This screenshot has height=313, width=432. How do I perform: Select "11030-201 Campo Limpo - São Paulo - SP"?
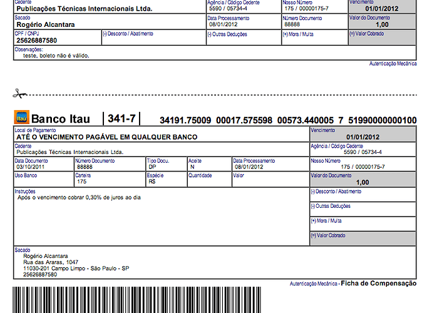pyautogui.click(x=76, y=269)
